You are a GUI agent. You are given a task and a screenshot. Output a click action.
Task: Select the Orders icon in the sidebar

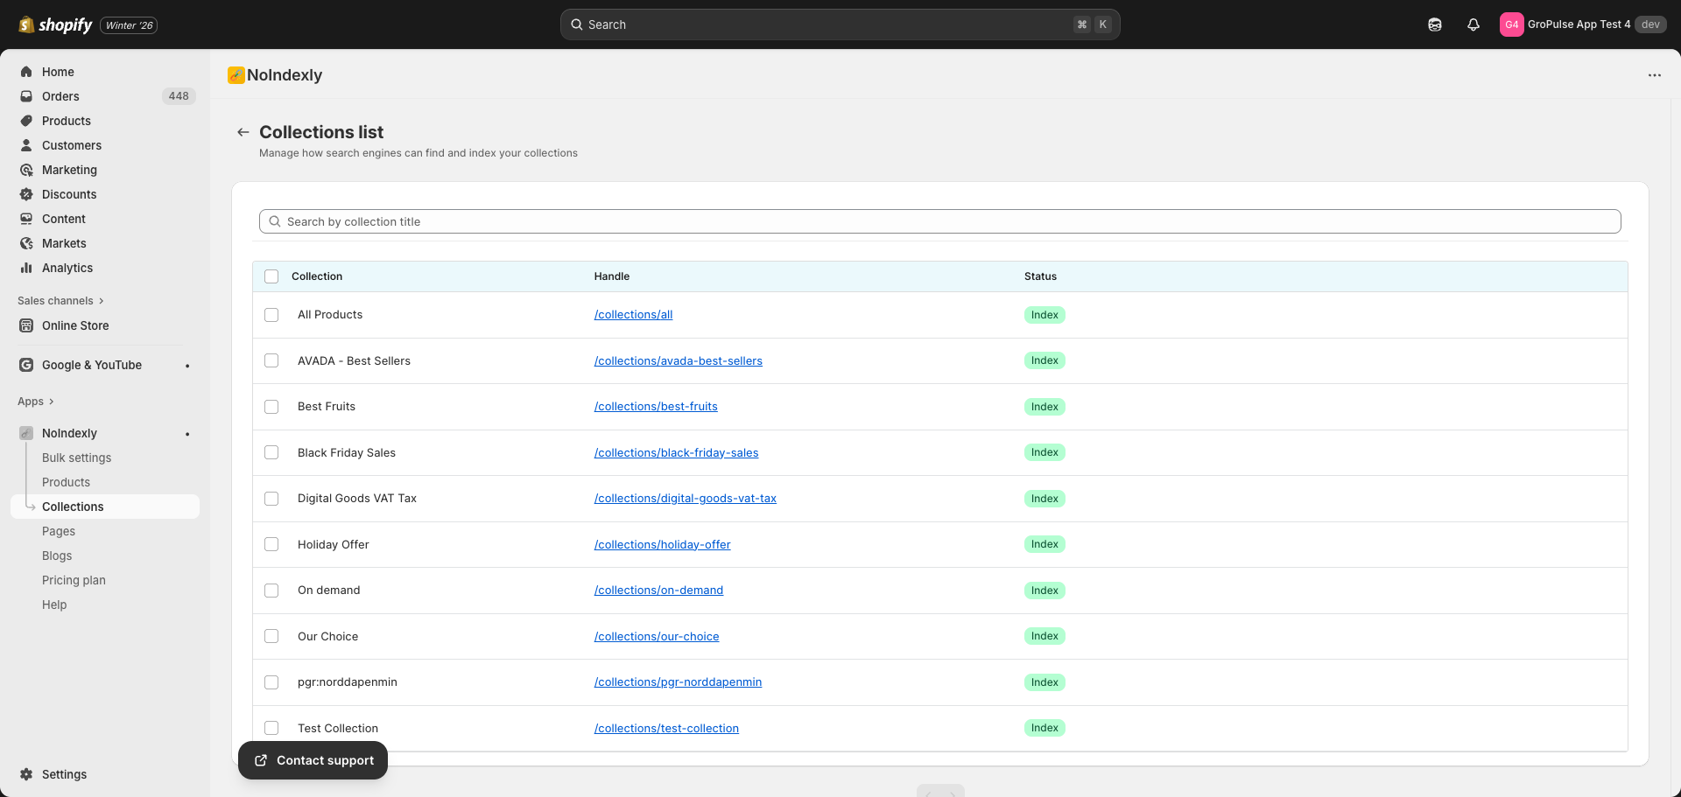(x=26, y=96)
